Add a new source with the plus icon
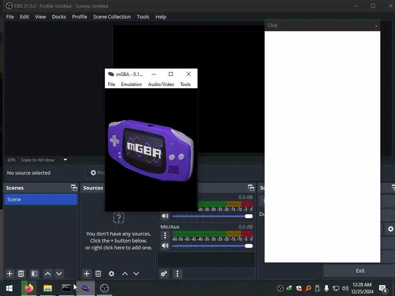 pyautogui.click(x=87, y=274)
